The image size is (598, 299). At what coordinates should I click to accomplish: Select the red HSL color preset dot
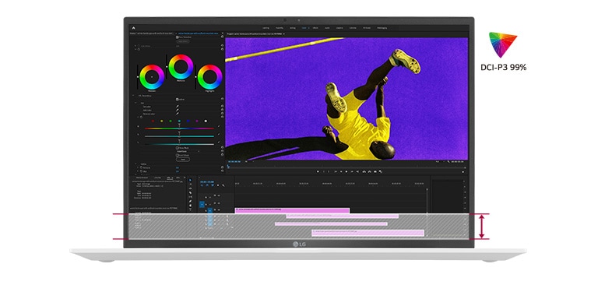coord(153,121)
